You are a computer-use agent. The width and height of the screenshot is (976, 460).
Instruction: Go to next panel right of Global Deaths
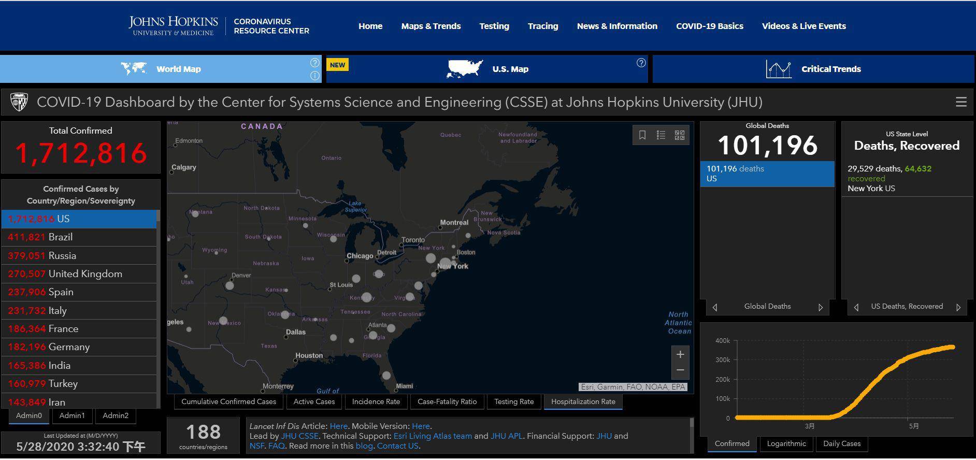coord(821,307)
